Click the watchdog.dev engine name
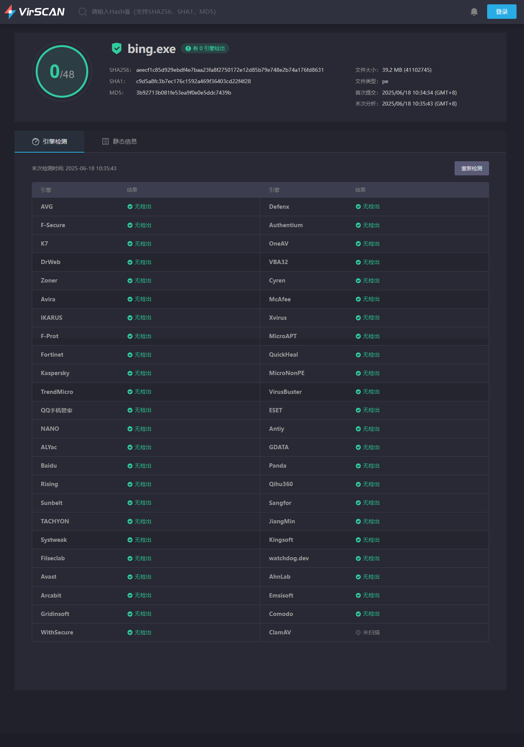 point(289,558)
